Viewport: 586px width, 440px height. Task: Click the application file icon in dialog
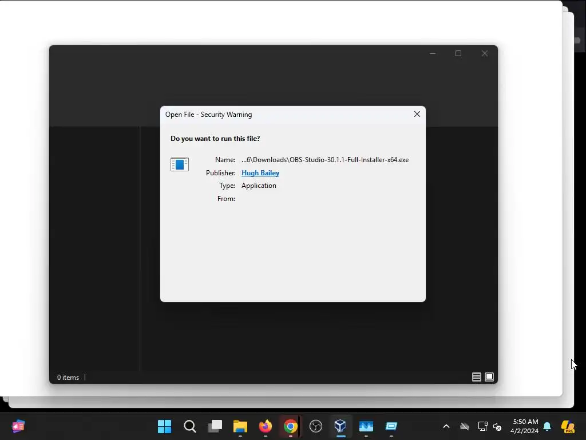point(179,164)
